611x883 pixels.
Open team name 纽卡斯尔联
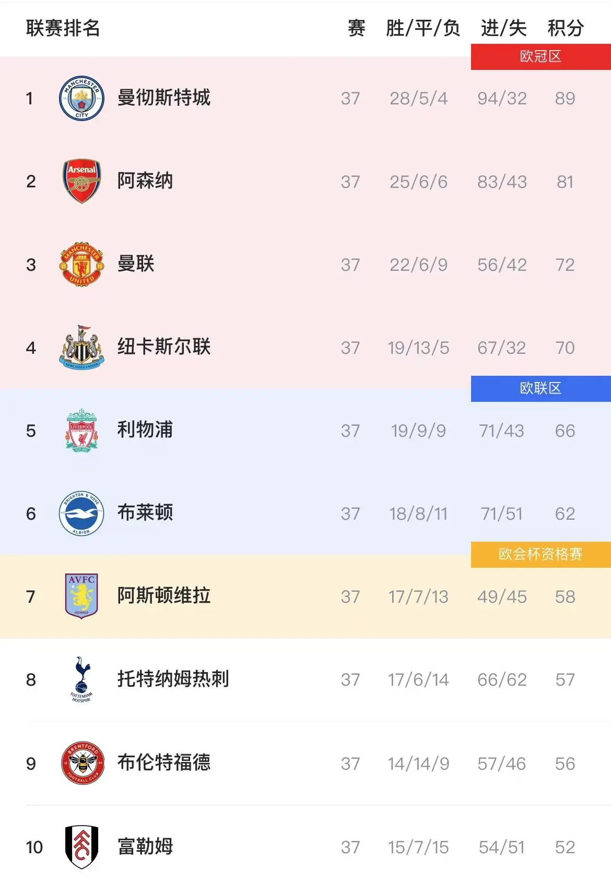click(164, 347)
